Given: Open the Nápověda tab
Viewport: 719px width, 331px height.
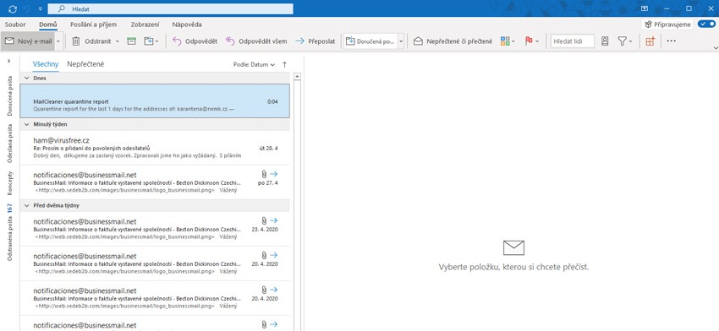Looking at the screenshot, I should 187,24.
